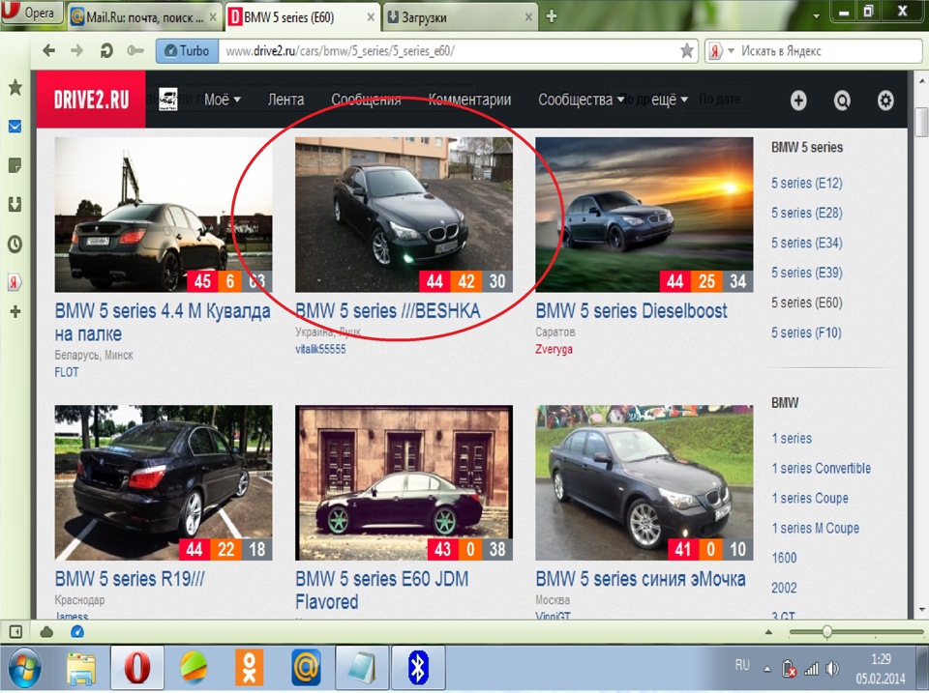Screen dimensions: 929x693
Task: Open site search with the magnifier icon
Action: [x=842, y=101]
